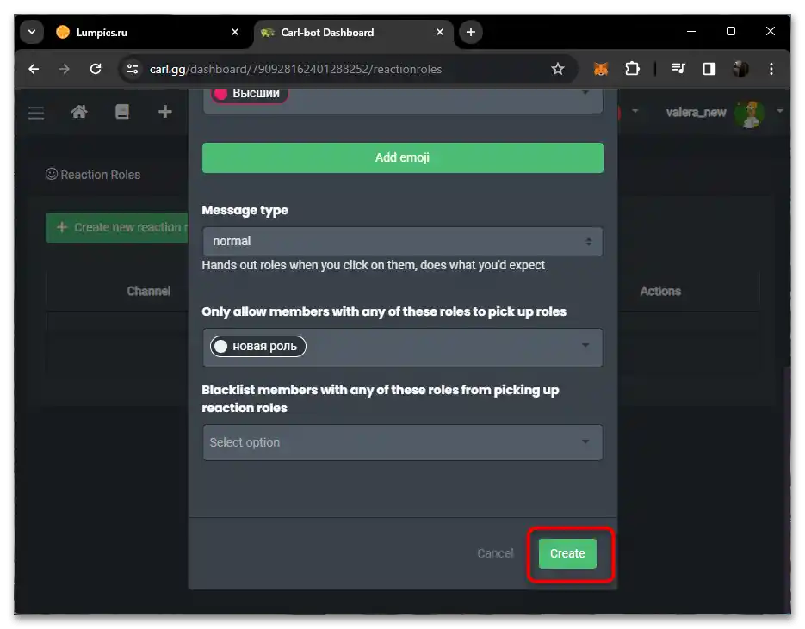The image size is (805, 629).
Task: Open the browser extensions puzzle icon
Action: tap(632, 69)
